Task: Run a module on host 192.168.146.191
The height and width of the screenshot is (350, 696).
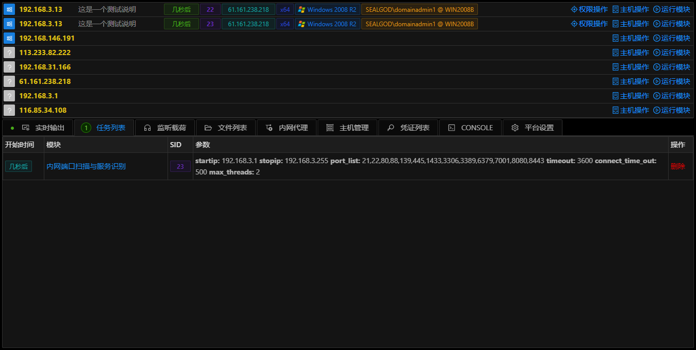Action: click(672, 38)
